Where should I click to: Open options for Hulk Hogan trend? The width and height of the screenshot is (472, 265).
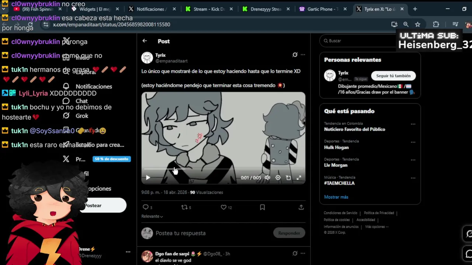point(413,142)
